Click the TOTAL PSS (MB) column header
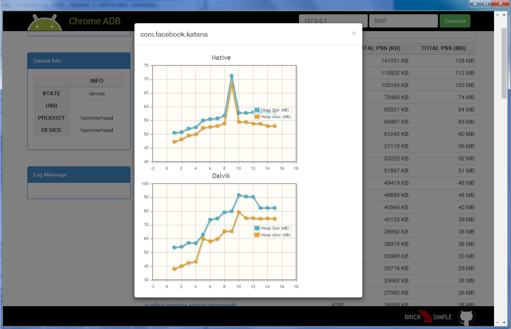 point(443,48)
